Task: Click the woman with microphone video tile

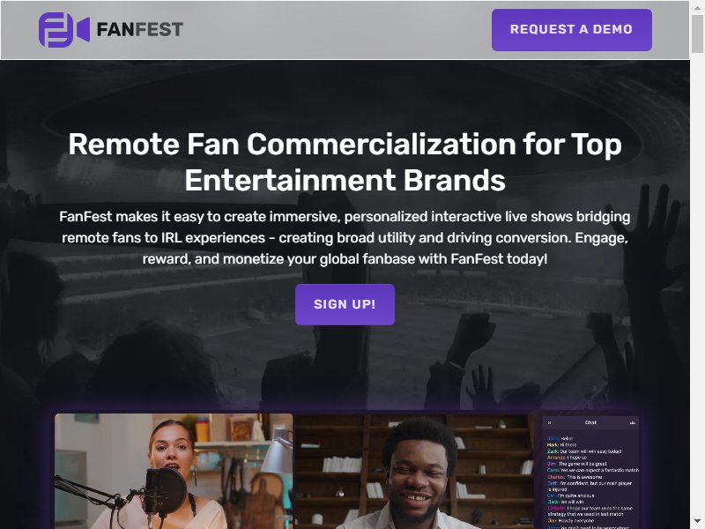Action: pos(174,471)
